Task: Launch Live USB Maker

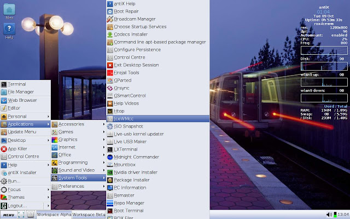Action: [158, 142]
